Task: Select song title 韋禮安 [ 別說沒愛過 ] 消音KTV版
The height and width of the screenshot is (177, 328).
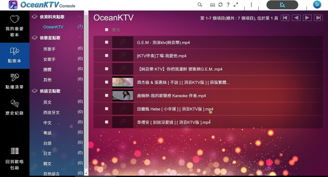Action: coord(174,122)
